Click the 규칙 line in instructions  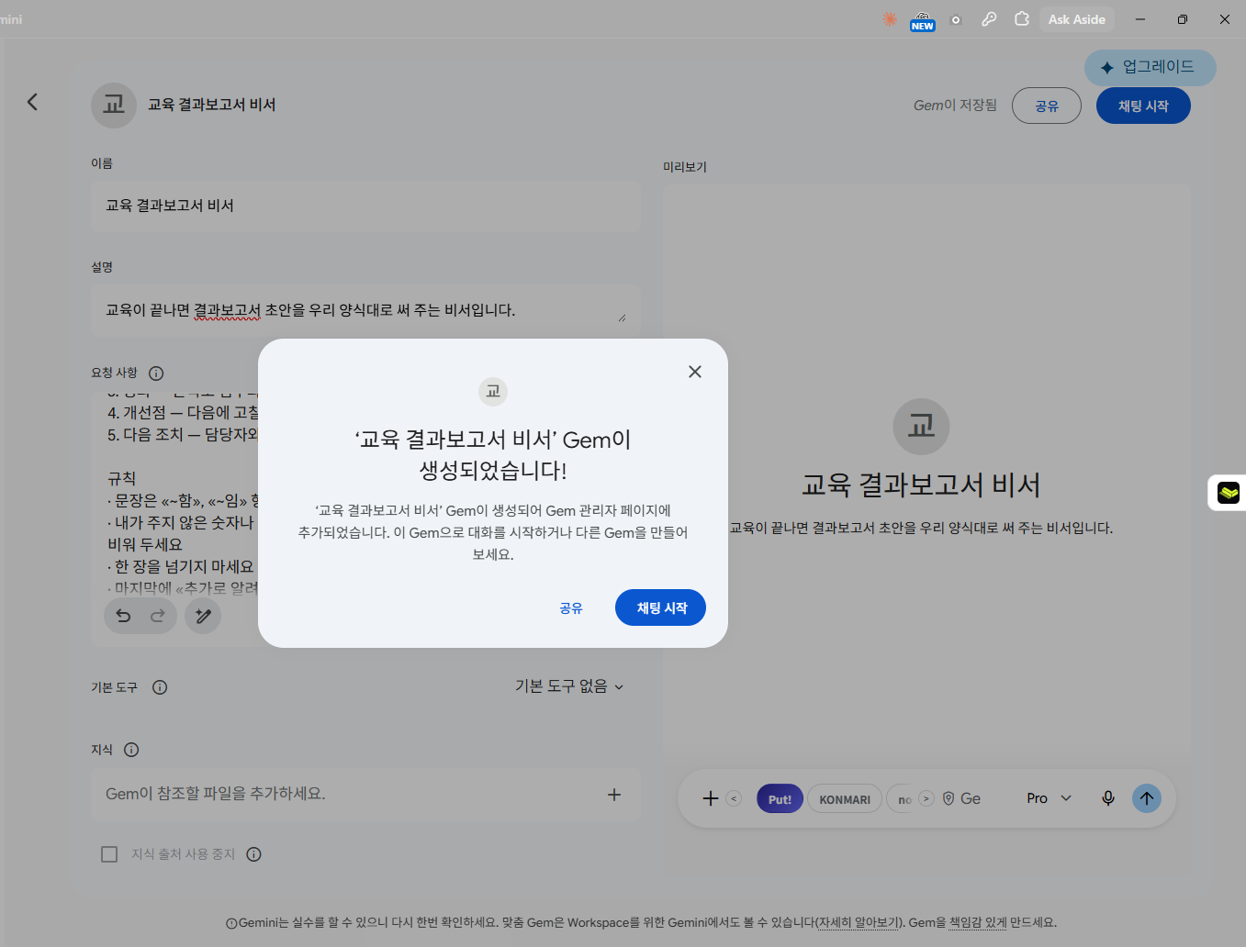(x=122, y=478)
